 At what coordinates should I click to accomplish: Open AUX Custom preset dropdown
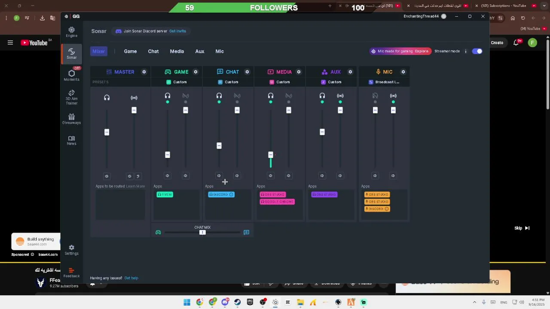(331, 82)
